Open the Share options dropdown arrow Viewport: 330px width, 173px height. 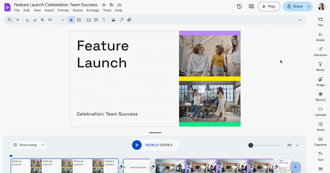click(309, 7)
